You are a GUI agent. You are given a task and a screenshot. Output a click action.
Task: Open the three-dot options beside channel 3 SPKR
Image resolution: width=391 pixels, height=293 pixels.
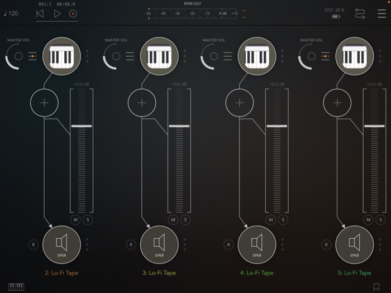coord(185,244)
